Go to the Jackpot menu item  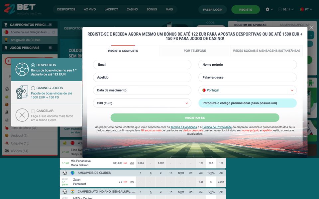point(111,9)
